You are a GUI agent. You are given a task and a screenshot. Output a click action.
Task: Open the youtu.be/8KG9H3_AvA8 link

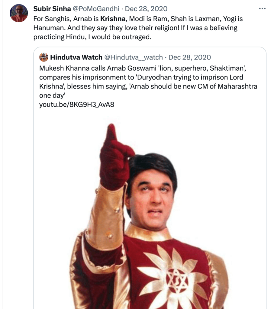pyautogui.click(x=77, y=105)
